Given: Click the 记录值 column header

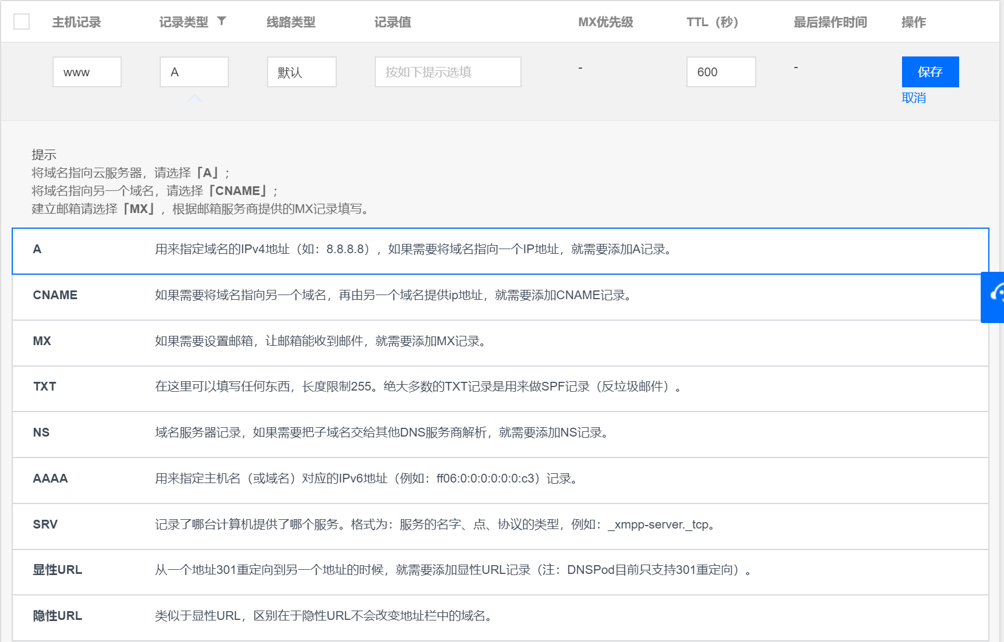Looking at the screenshot, I should (x=393, y=22).
